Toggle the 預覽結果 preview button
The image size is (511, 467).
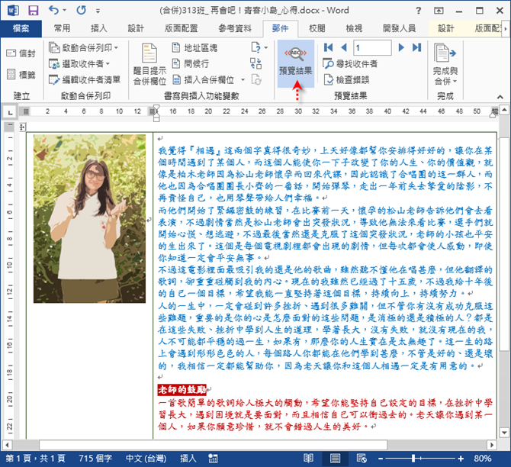(296, 63)
